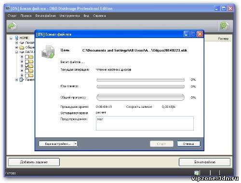Click the green back arrow toolbar icon
This screenshot has width=241, height=183.
(x=12, y=26)
